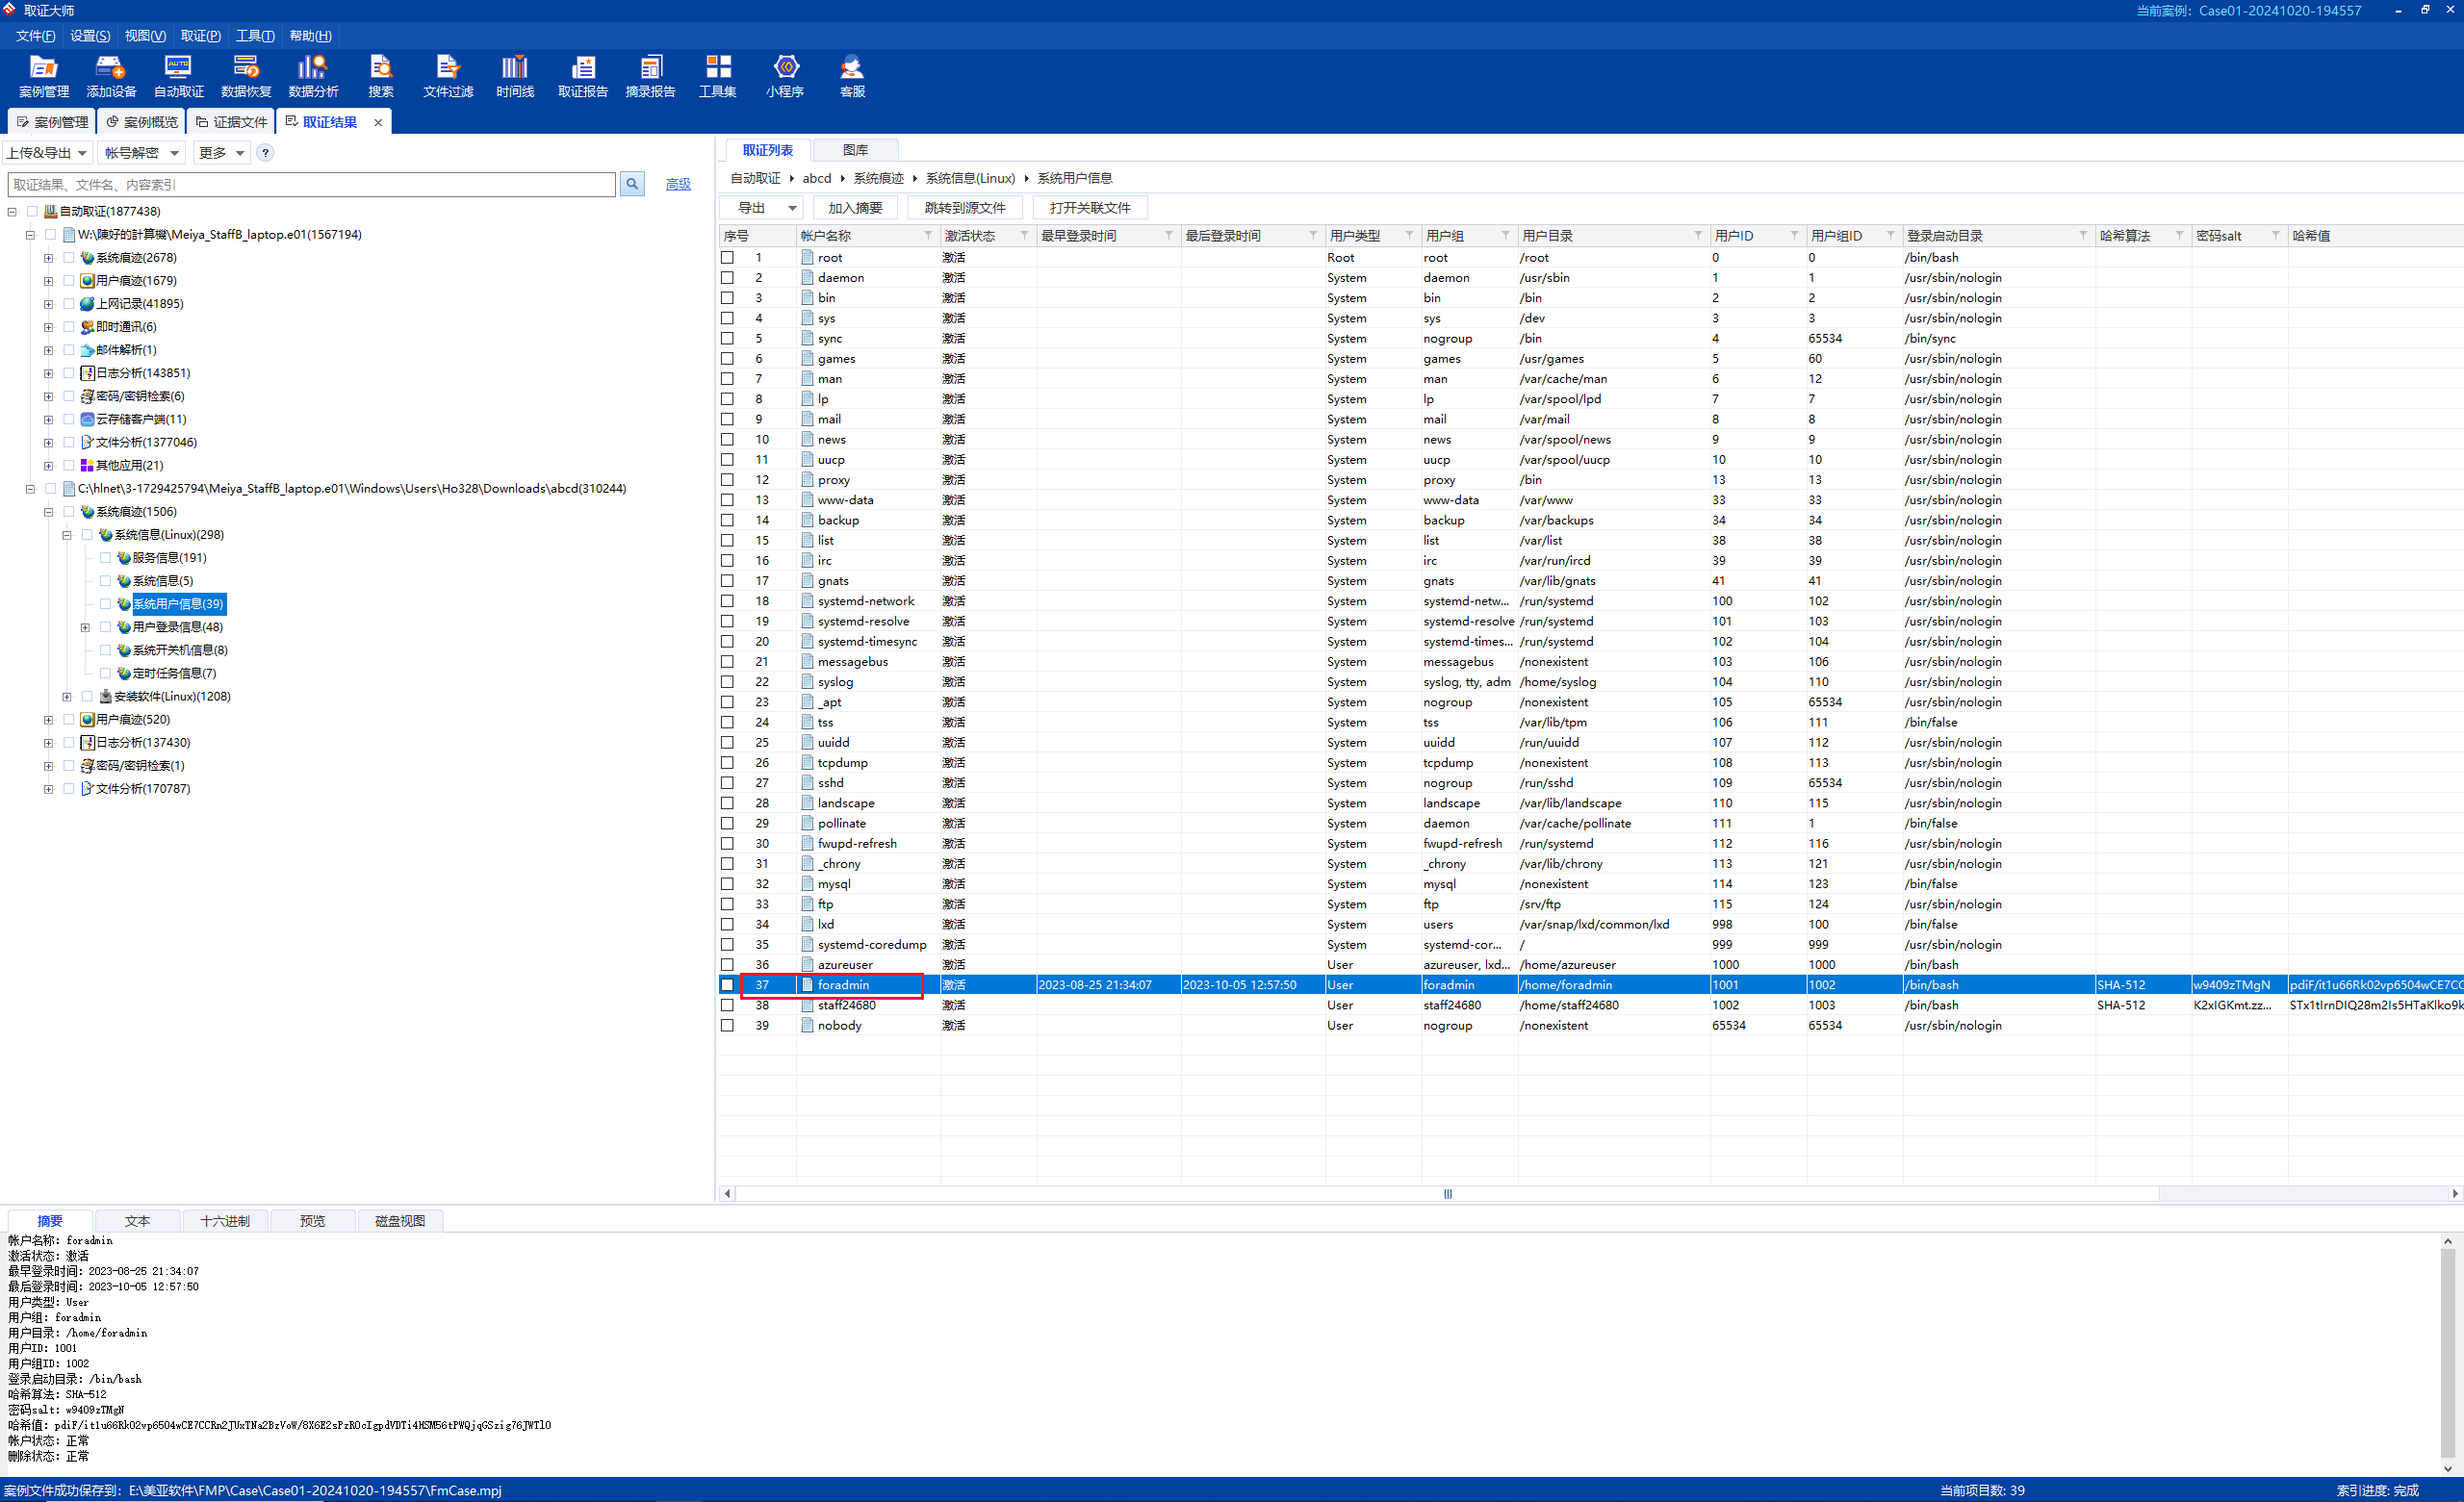The image size is (2464, 1502).
Task: Open the 取证报告 tool
Action: pyautogui.click(x=583, y=77)
